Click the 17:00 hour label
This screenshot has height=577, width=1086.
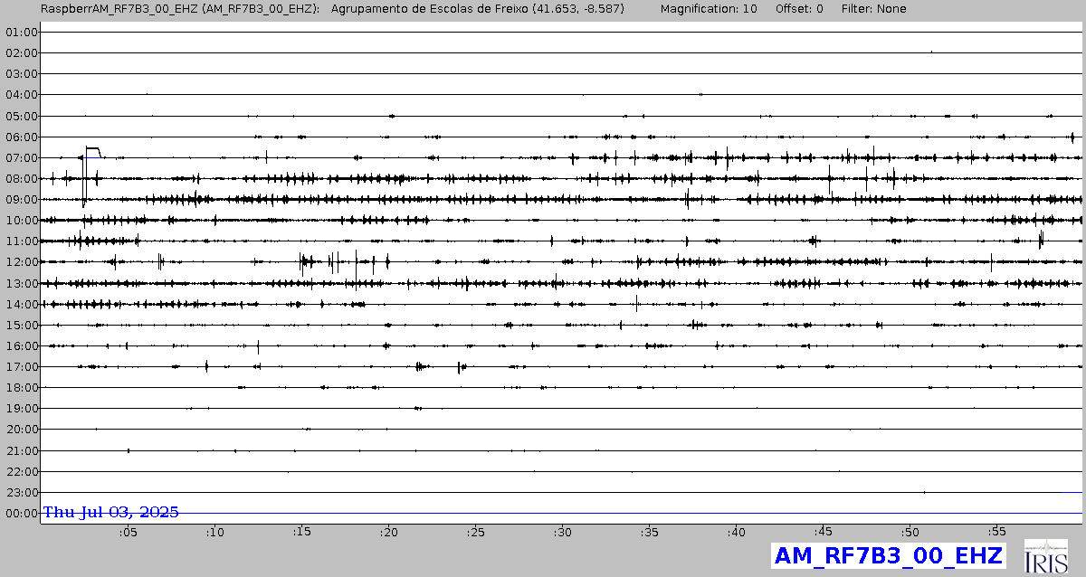pyautogui.click(x=22, y=366)
